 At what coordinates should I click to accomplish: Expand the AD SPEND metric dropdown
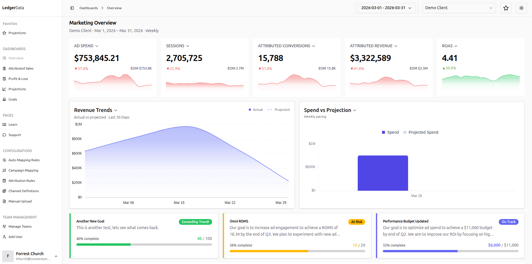pyautogui.click(x=97, y=46)
